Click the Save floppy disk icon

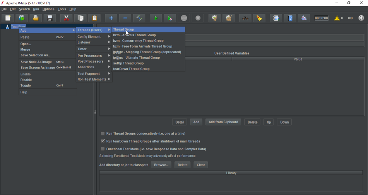click(50, 18)
